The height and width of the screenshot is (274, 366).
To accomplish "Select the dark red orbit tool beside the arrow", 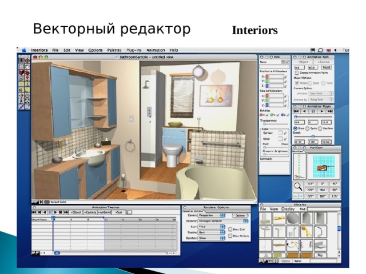I will point(27,61).
